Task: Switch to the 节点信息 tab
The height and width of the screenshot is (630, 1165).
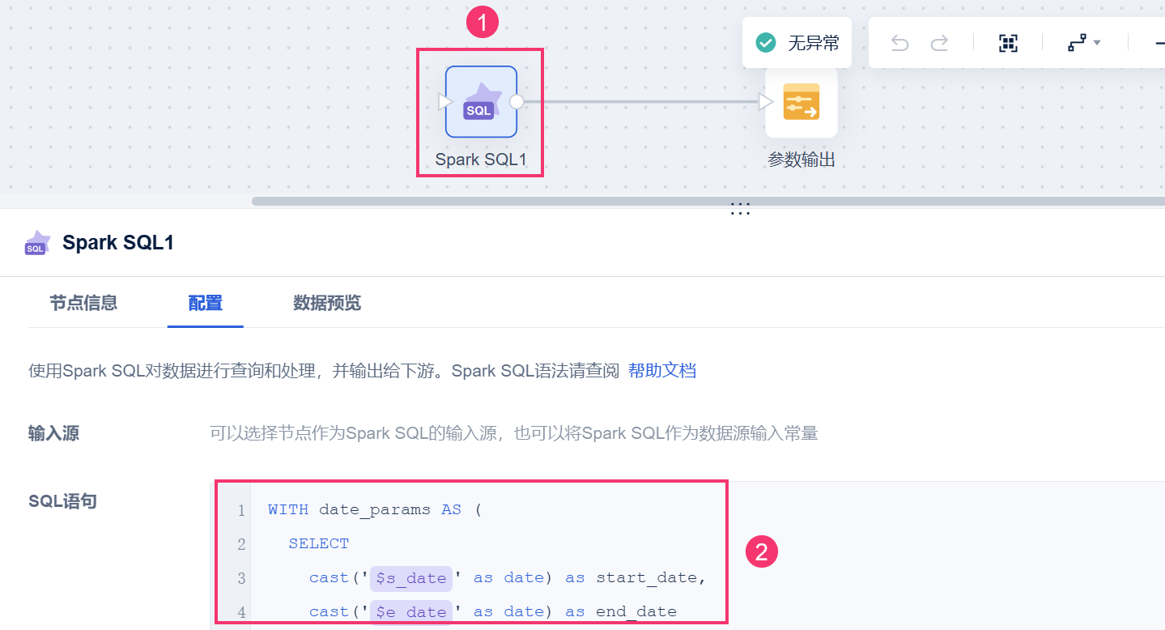Action: (83, 303)
